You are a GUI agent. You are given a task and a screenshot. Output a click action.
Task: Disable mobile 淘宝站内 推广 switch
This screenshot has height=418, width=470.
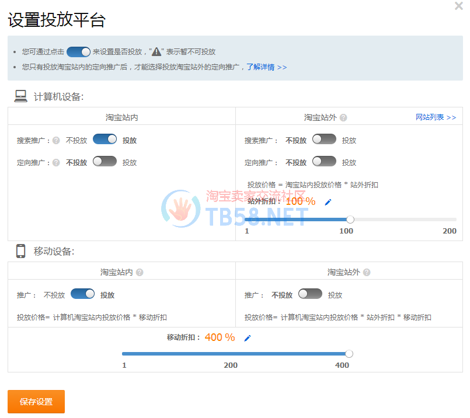click(82, 294)
